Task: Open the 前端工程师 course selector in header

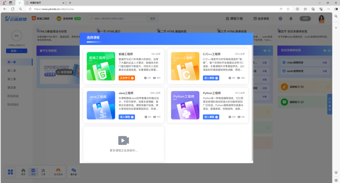Action: [41, 19]
